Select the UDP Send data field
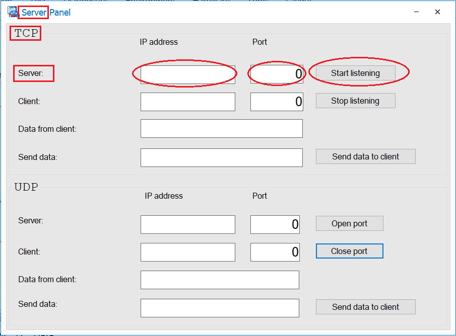 (219, 307)
